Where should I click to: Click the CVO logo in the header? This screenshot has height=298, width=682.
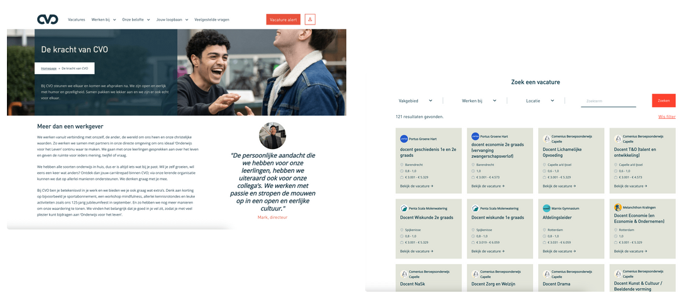(47, 19)
